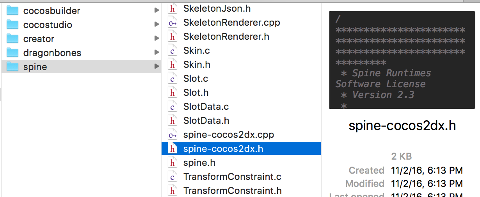Image resolution: width=480 pixels, height=197 pixels.
Task: Select Skin.h file name
Action: (x=197, y=65)
